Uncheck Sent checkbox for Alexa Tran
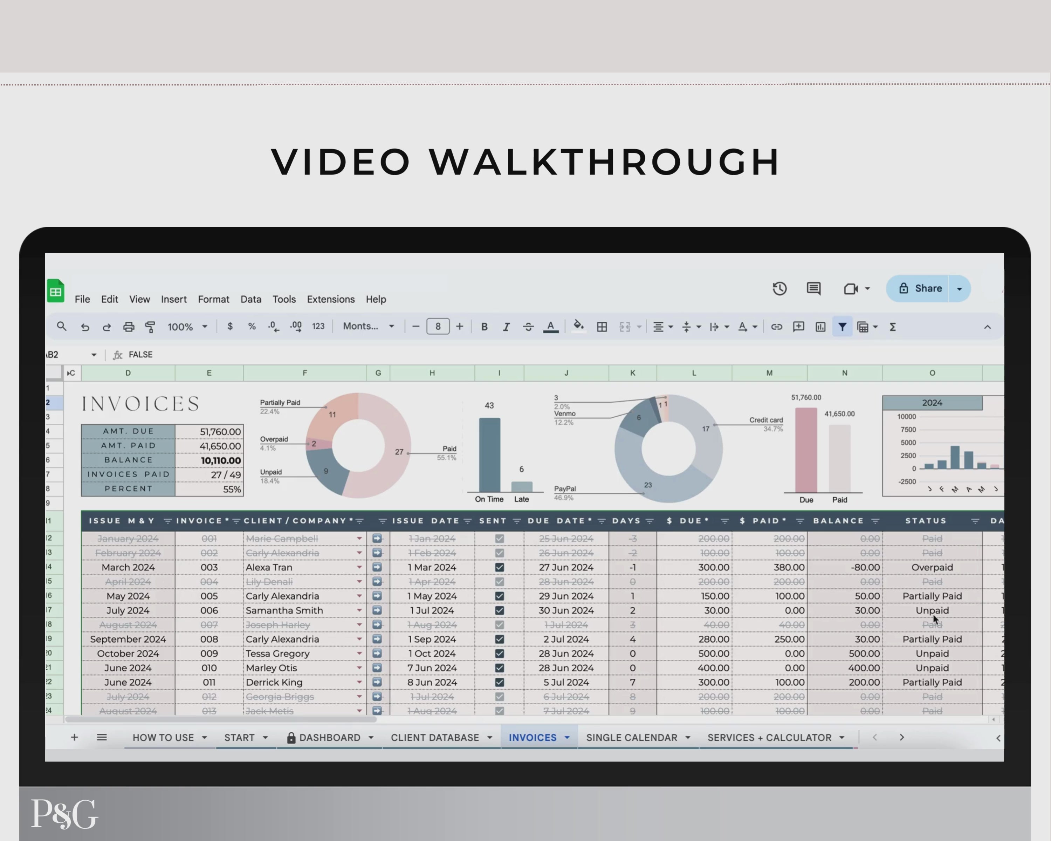This screenshot has height=841, width=1051. 499,567
